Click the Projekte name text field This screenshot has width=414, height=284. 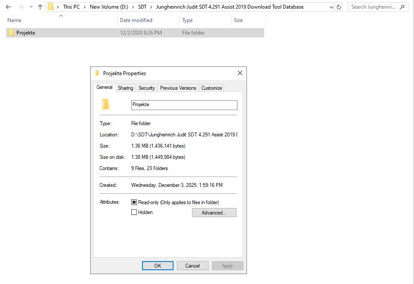pos(184,105)
